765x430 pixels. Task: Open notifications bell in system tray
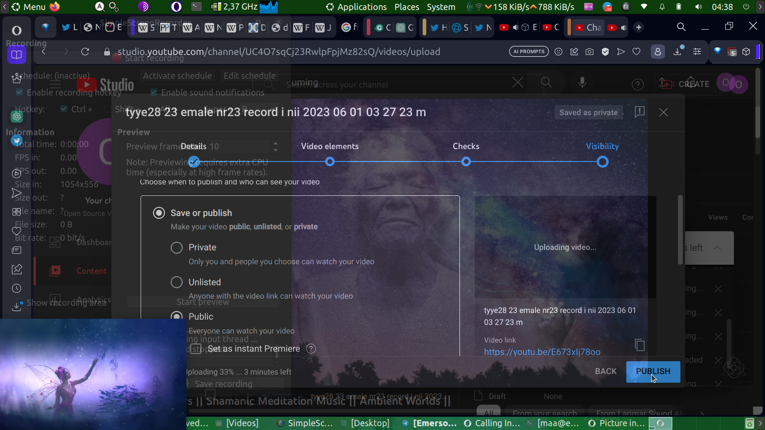pyautogui.click(x=662, y=7)
